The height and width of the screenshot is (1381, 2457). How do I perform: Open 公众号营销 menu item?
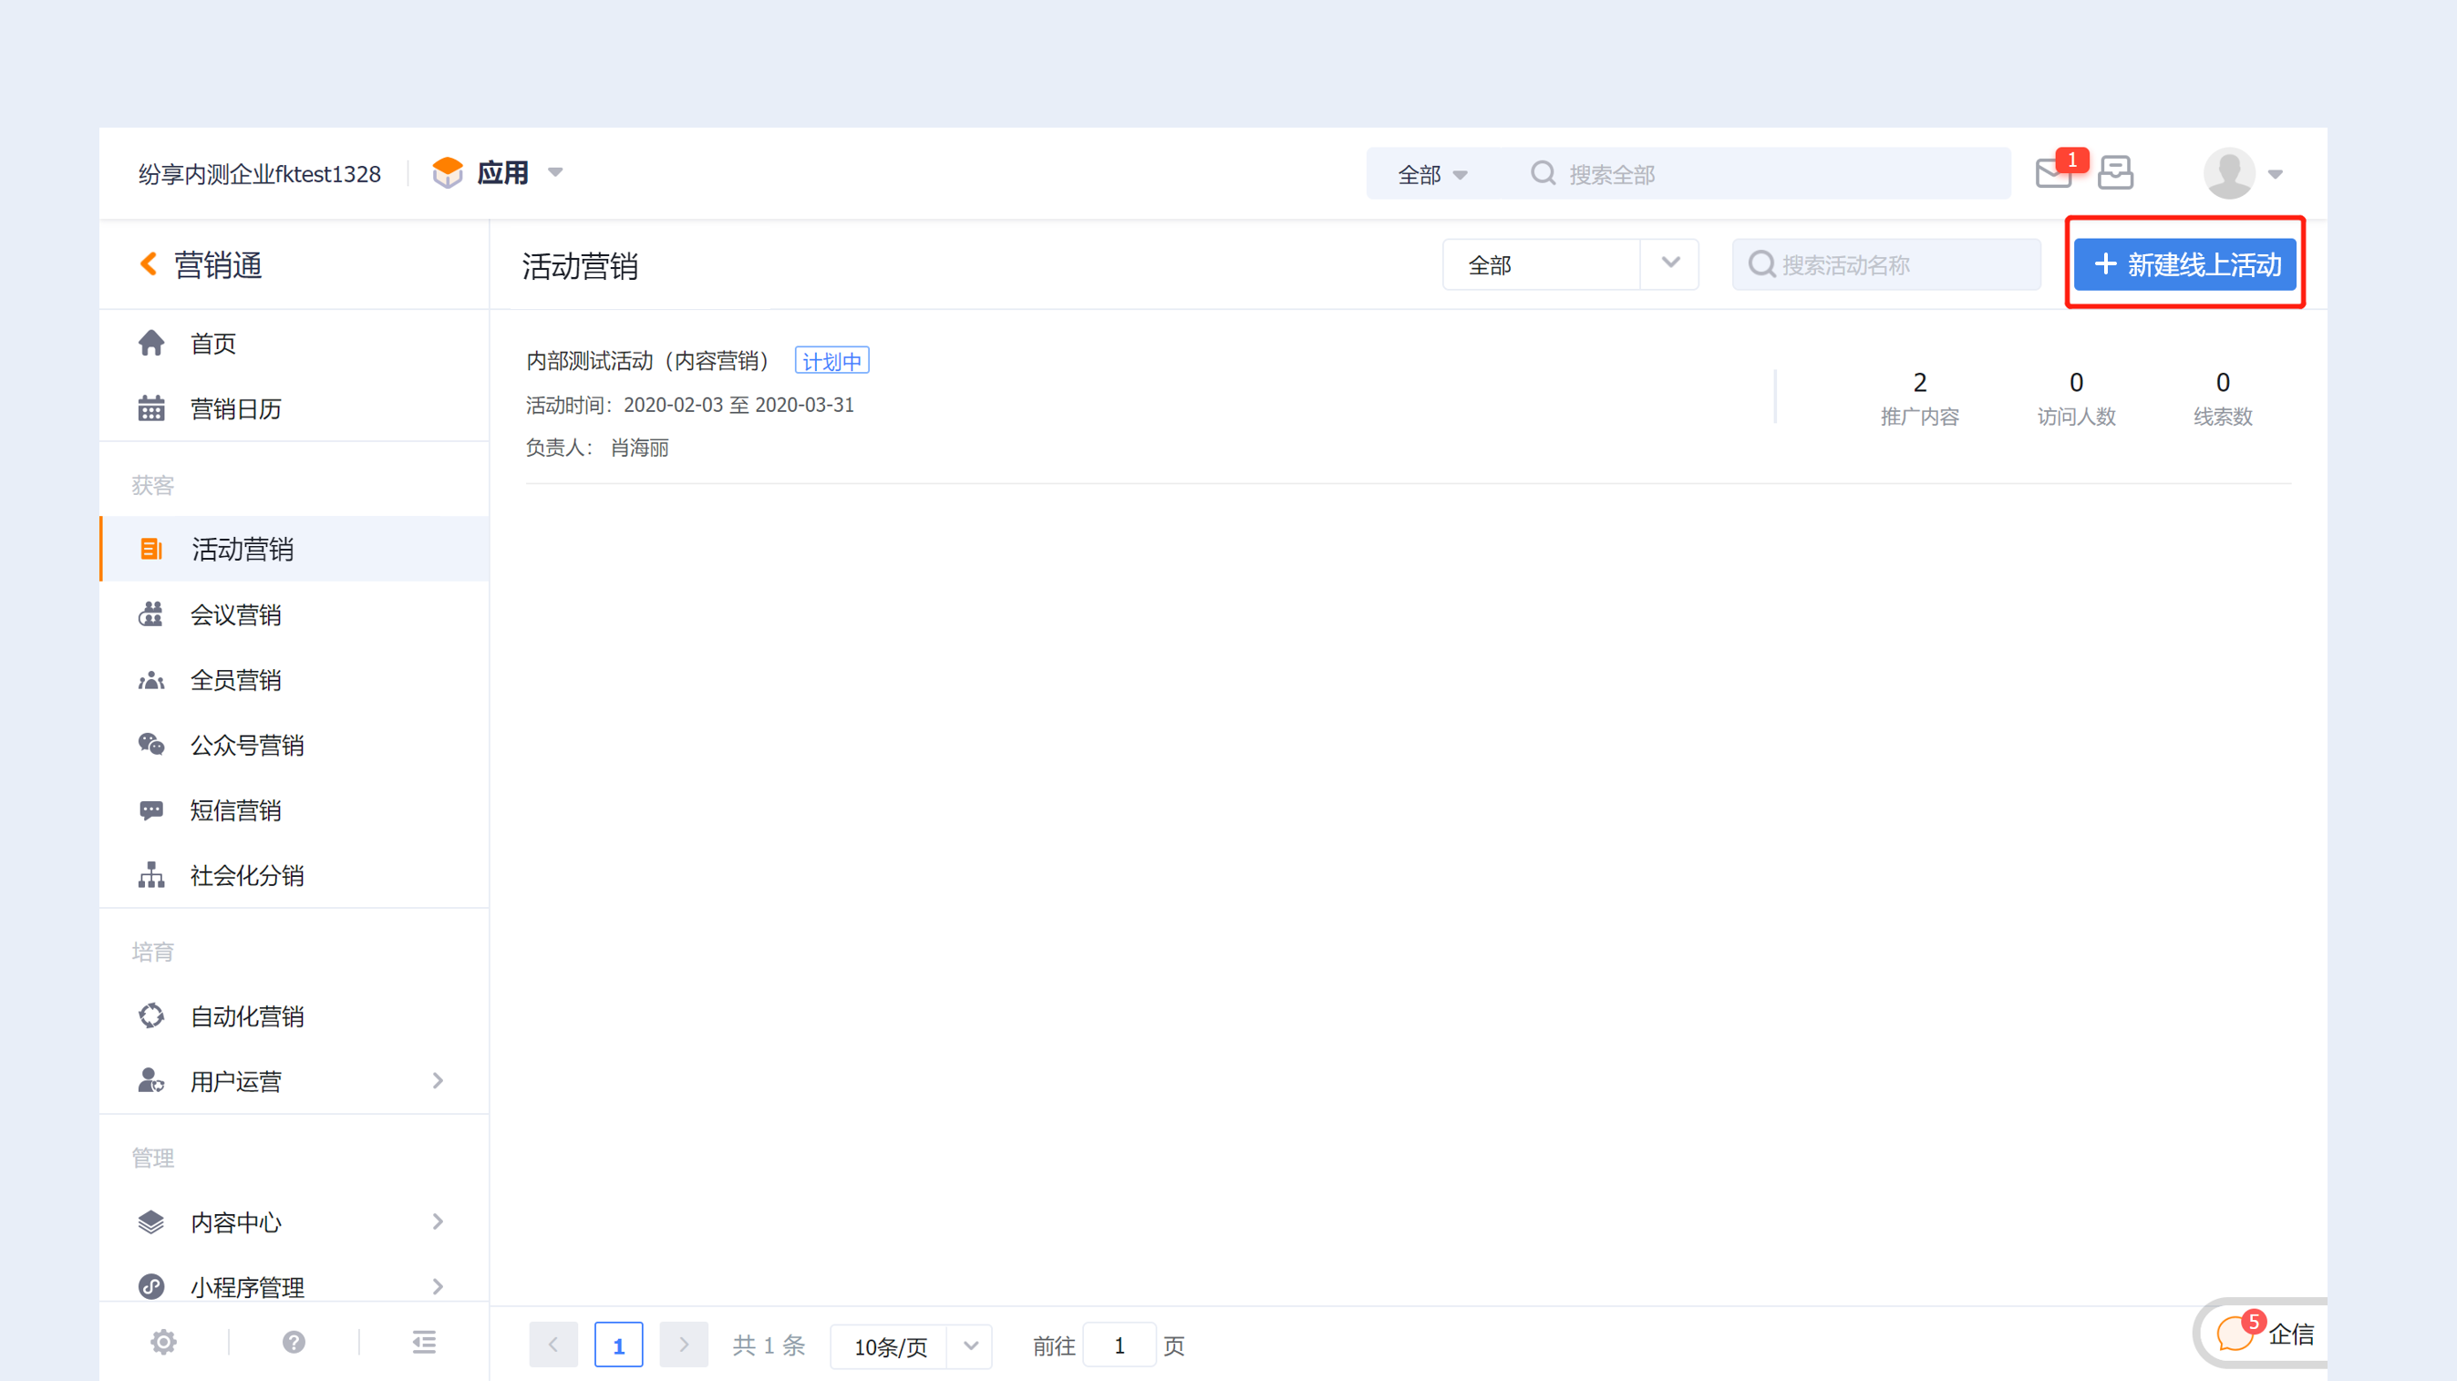click(294, 745)
